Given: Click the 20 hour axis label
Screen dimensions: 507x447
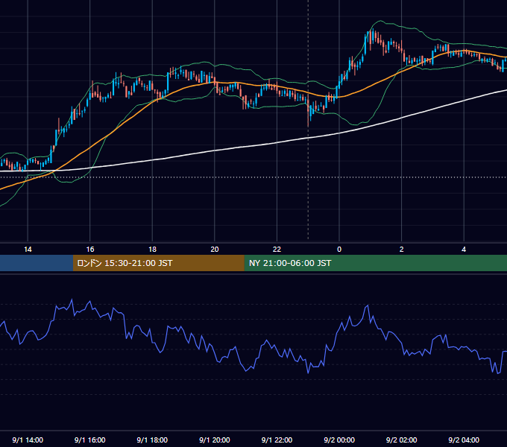Looking at the screenshot, I should [x=215, y=250].
